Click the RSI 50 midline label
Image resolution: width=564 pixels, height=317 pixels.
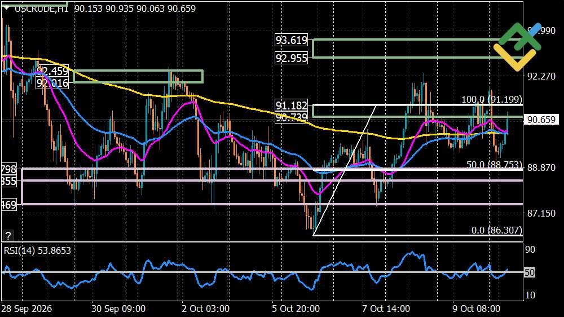[x=530, y=272]
